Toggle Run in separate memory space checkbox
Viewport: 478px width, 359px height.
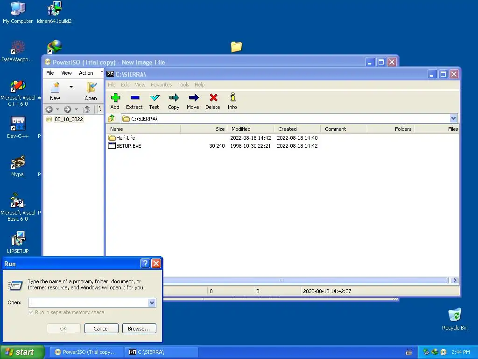click(x=31, y=312)
